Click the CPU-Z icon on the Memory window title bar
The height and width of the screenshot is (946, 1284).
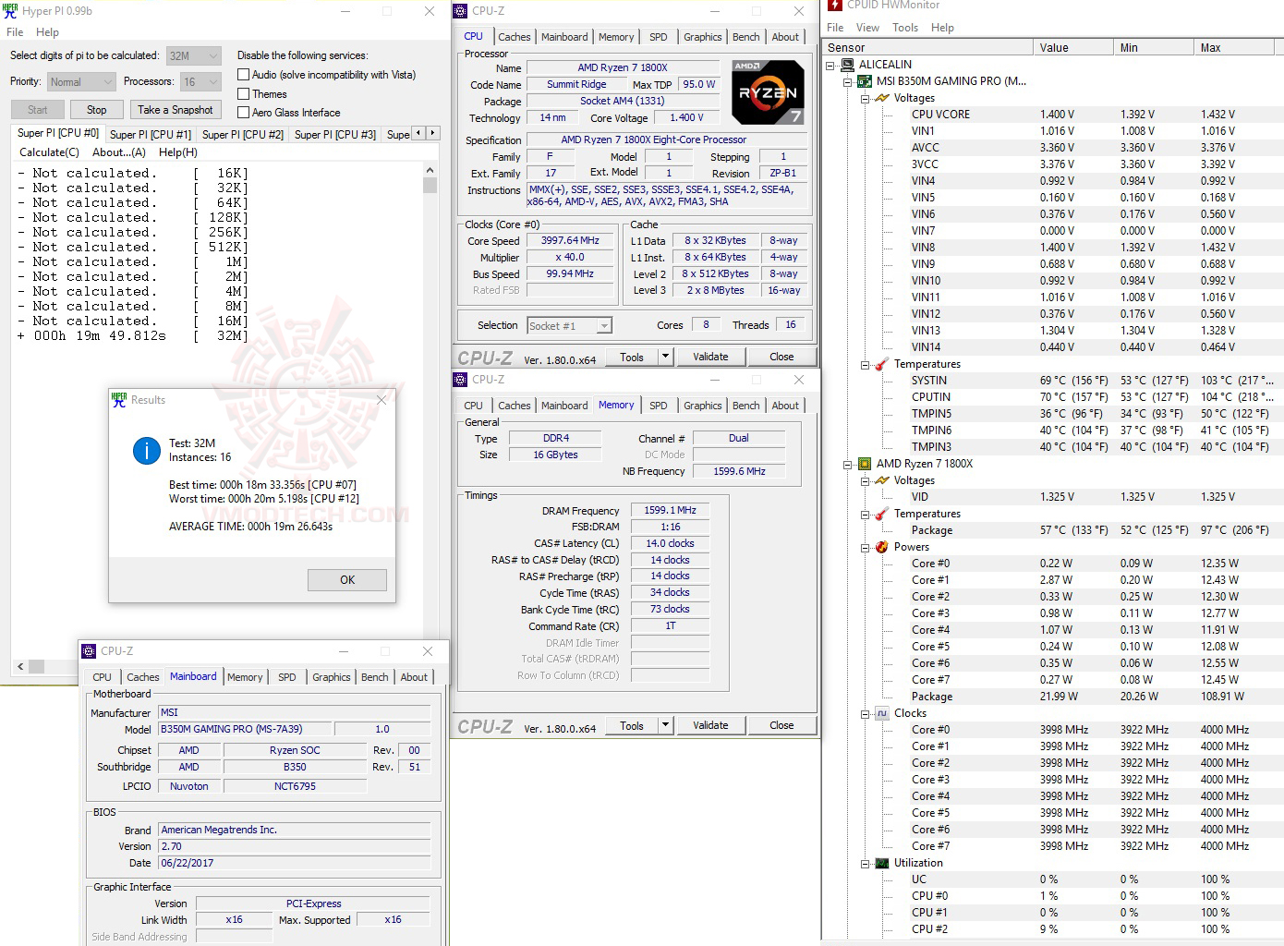pos(460,380)
